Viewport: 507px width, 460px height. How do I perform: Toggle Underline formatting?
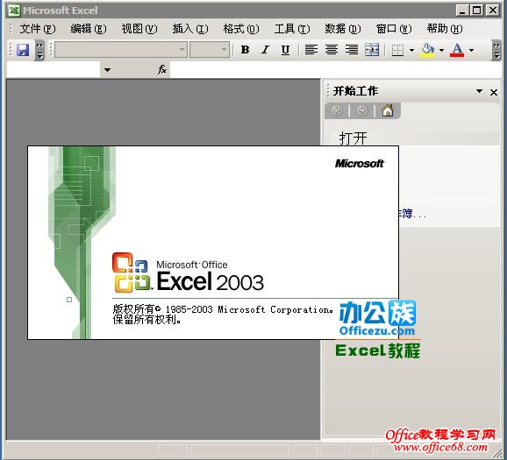285,50
